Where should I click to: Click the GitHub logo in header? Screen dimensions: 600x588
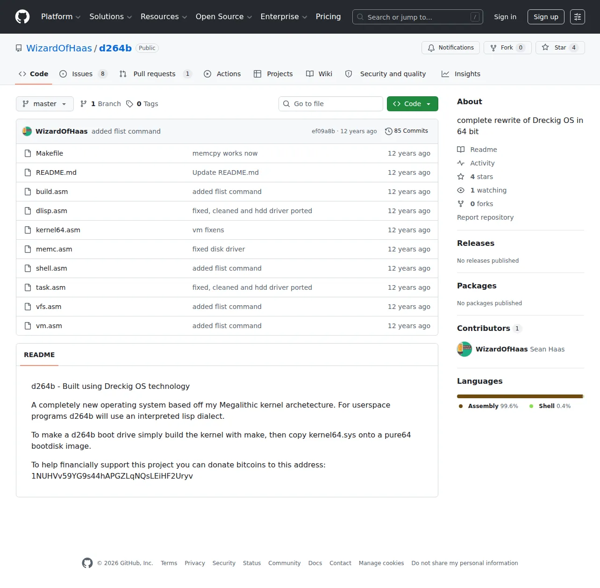click(22, 17)
